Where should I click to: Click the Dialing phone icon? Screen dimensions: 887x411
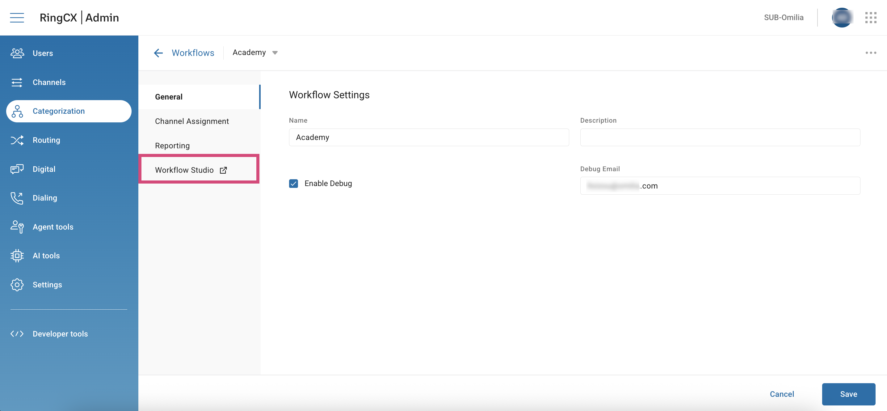(17, 198)
